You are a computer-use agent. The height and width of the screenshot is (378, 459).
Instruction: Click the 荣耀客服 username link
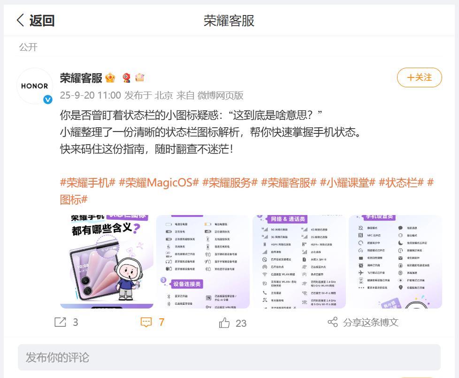pyautogui.click(x=81, y=78)
